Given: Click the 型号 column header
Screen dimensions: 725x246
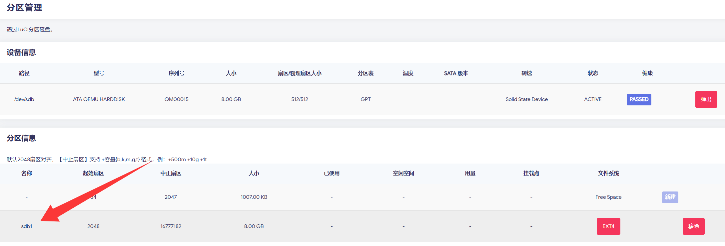Looking at the screenshot, I should pos(99,73).
